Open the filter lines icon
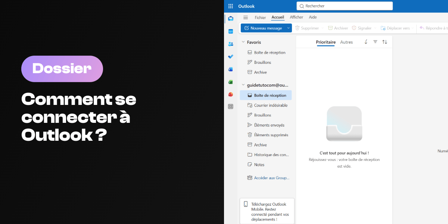448x224 pixels. pos(375,42)
